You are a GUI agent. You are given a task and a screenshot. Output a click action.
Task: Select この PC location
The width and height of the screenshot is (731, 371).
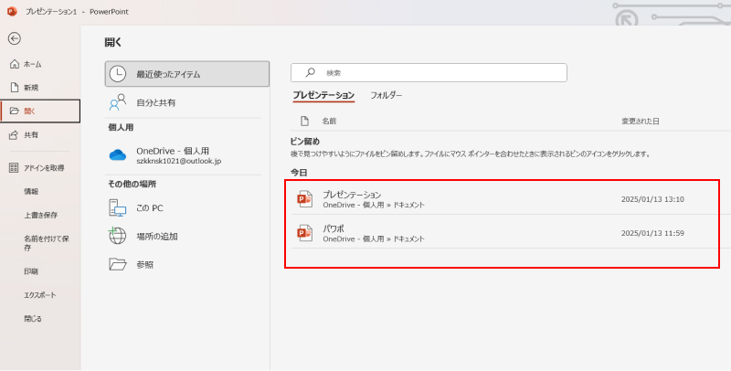(x=187, y=207)
